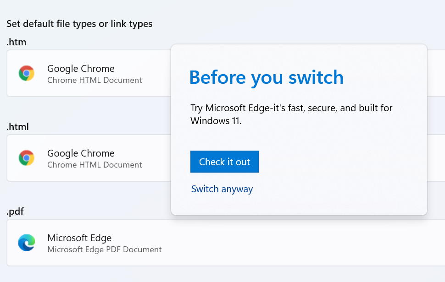This screenshot has width=445, height=282.
Task: Click the .htm row's right edge beside the dialog
Action: tap(436, 73)
